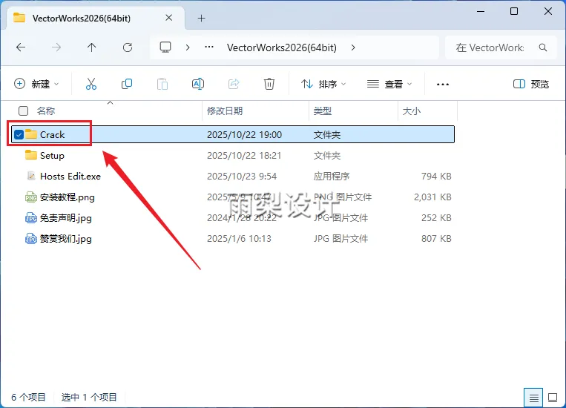Select the 安装教程.png file name

68,197
